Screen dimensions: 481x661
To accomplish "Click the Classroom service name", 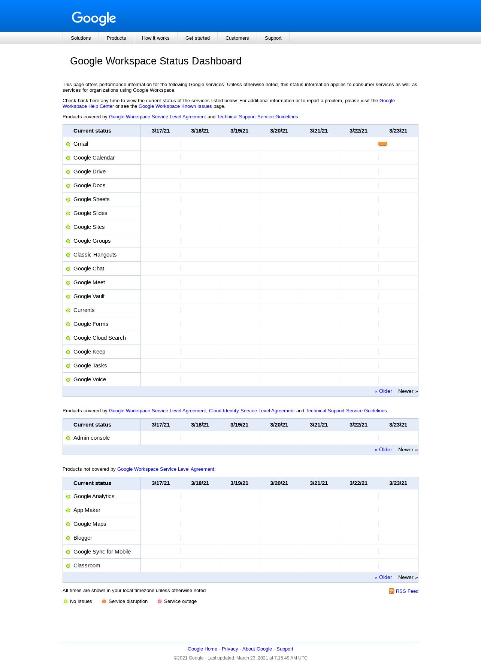I will tap(87, 566).
